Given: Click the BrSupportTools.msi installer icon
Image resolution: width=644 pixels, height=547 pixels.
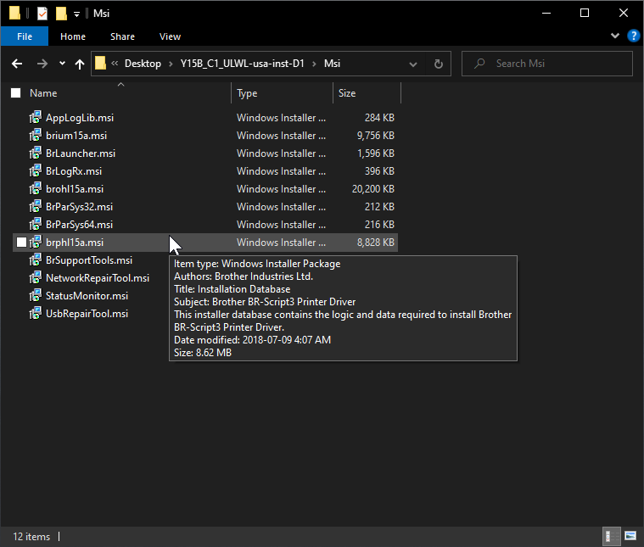Looking at the screenshot, I should (x=36, y=260).
